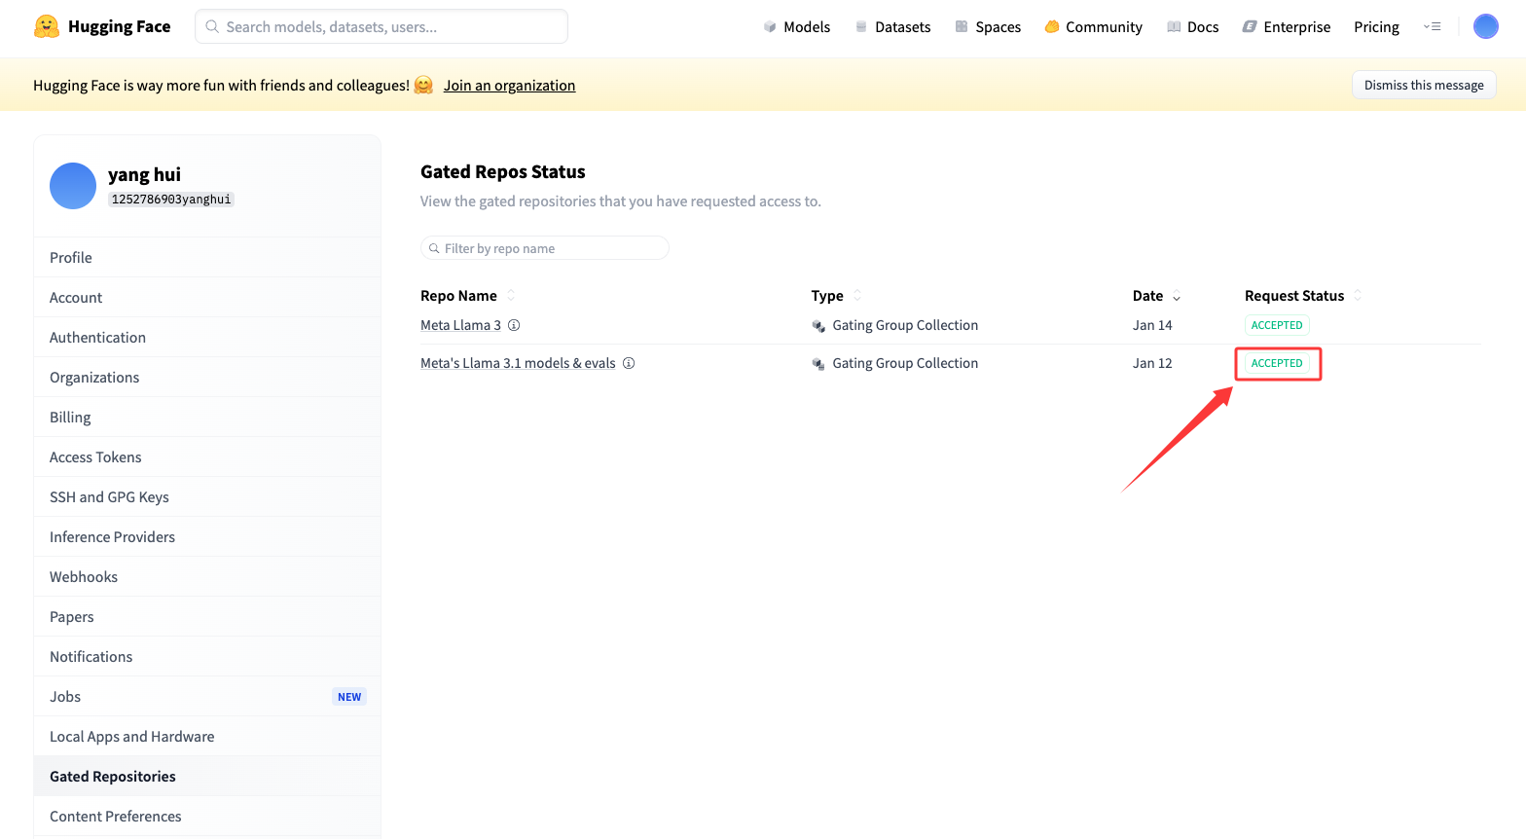This screenshot has height=839, width=1526.
Task: Open Papers settings
Action: coord(207,616)
